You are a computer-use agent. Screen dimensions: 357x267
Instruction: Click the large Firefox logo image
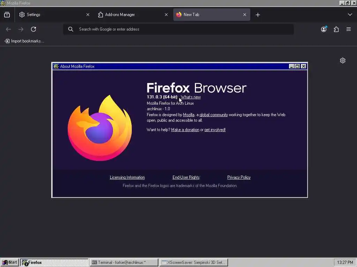pos(100,128)
